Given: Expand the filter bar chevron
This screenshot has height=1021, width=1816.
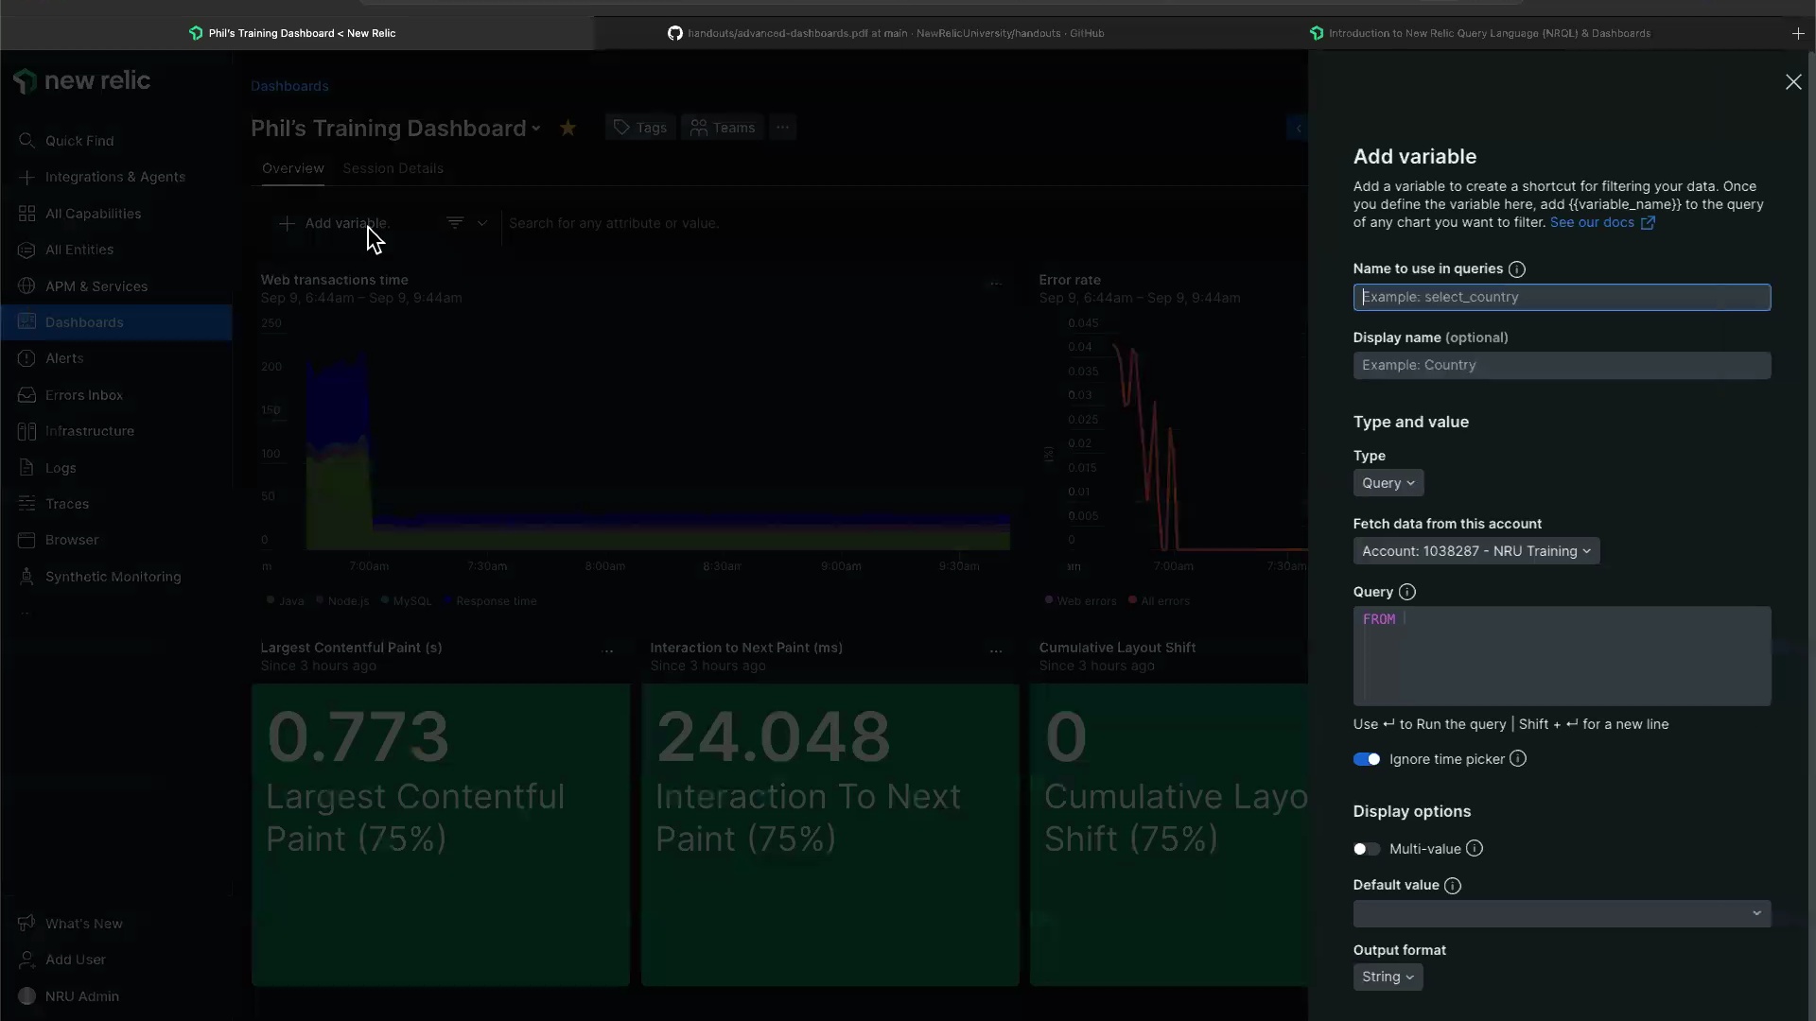Looking at the screenshot, I should pos(482,223).
